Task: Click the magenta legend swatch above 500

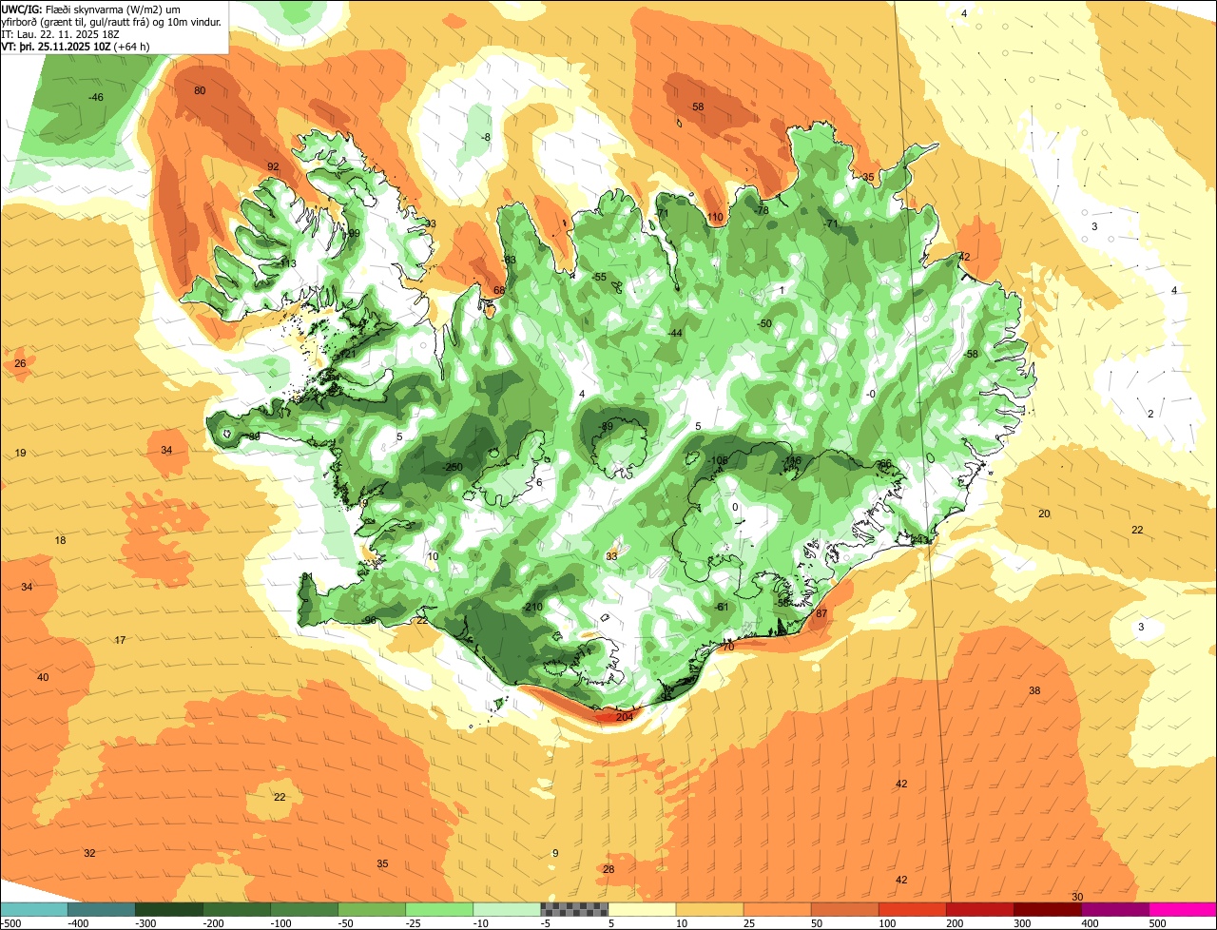Action: pyautogui.click(x=1183, y=909)
